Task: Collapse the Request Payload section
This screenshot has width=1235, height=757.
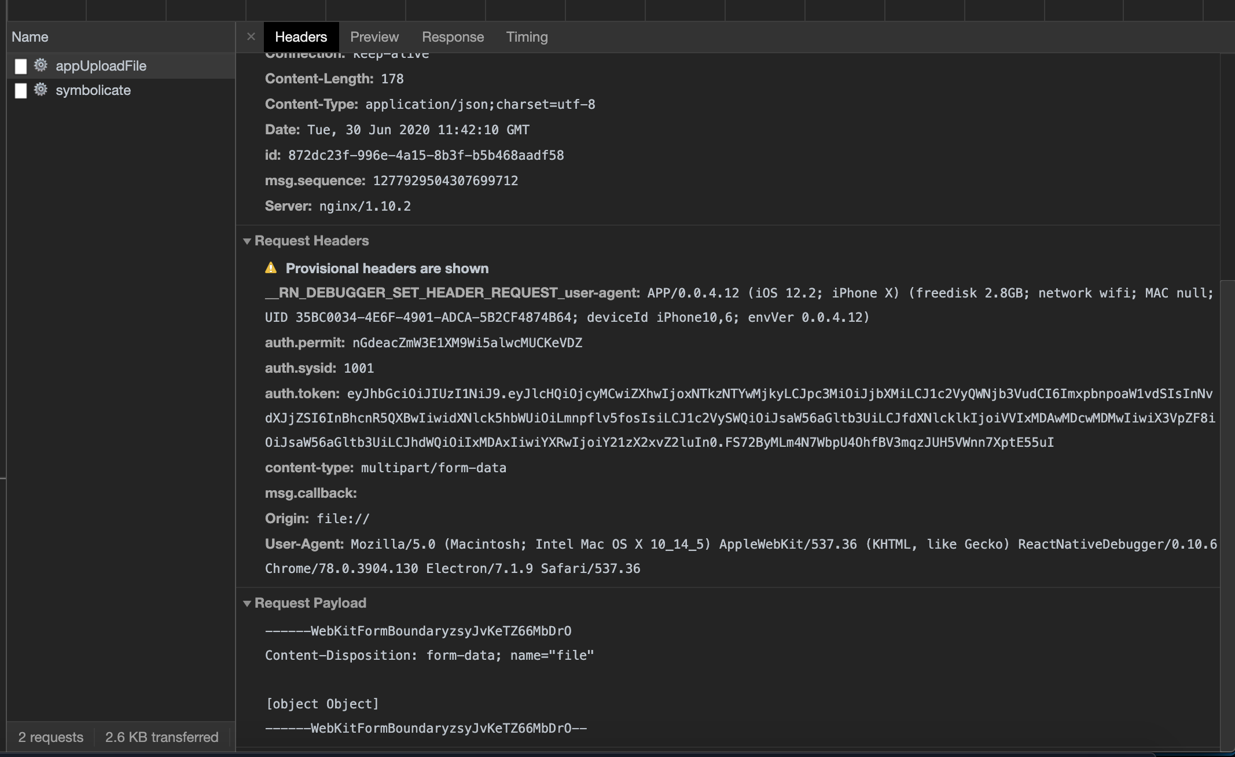Action: [248, 602]
